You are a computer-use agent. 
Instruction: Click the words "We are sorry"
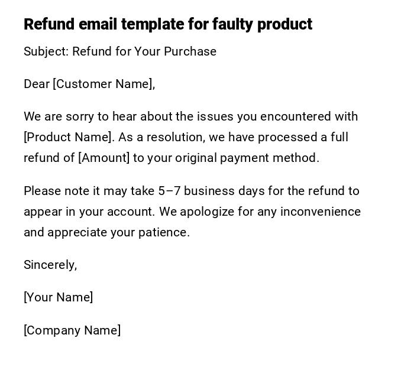[56, 116]
